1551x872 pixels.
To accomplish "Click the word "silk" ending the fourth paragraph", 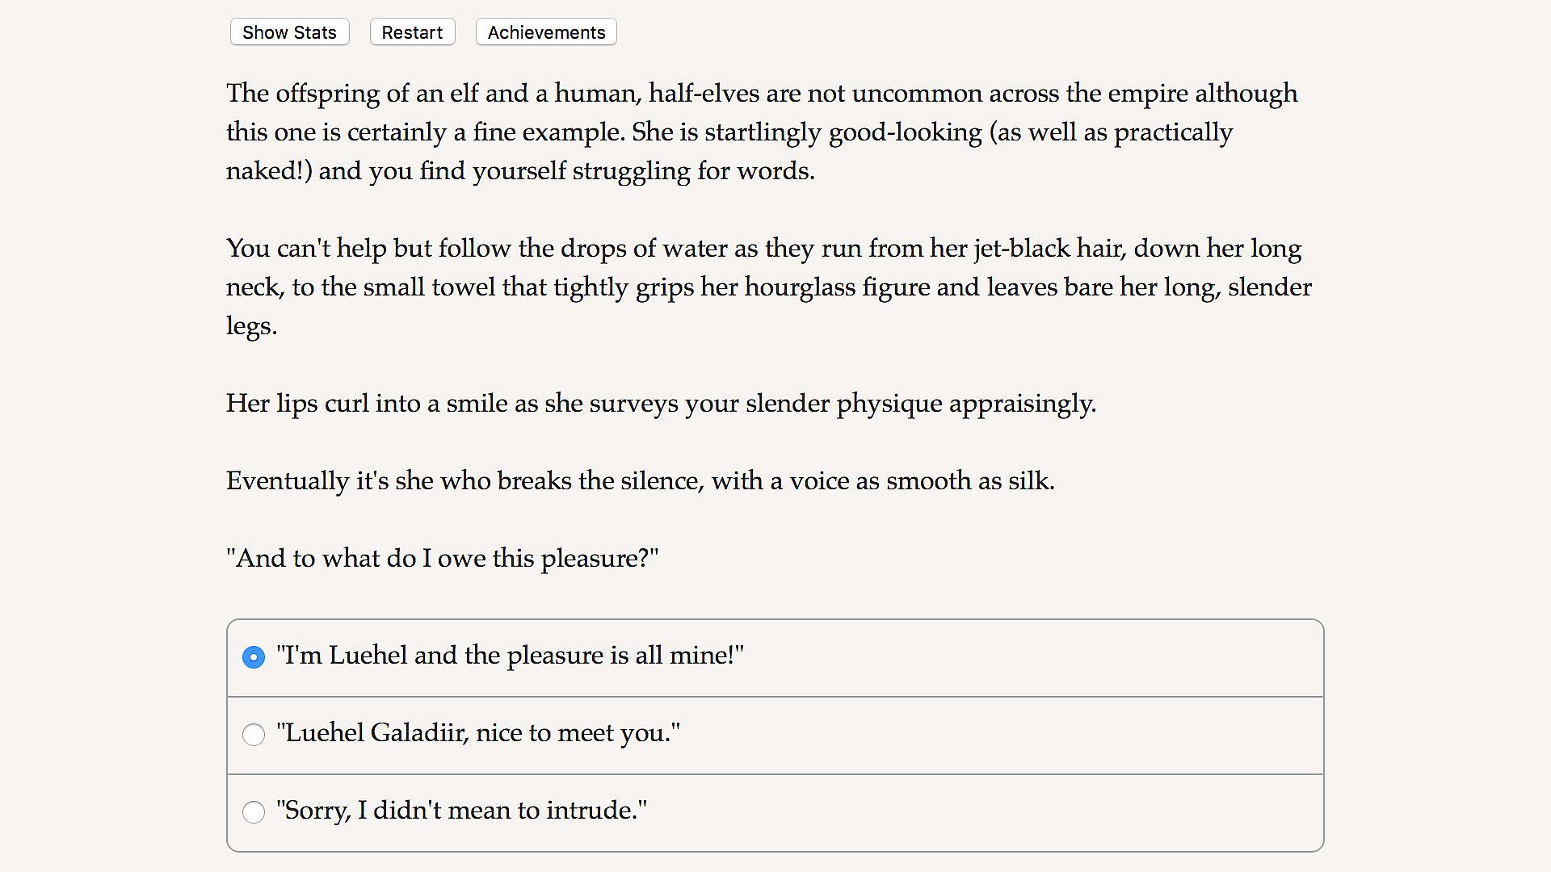I will coord(1029,481).
